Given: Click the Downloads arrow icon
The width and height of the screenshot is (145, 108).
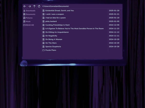Looking at the screenshot, I should coord(24,11).
